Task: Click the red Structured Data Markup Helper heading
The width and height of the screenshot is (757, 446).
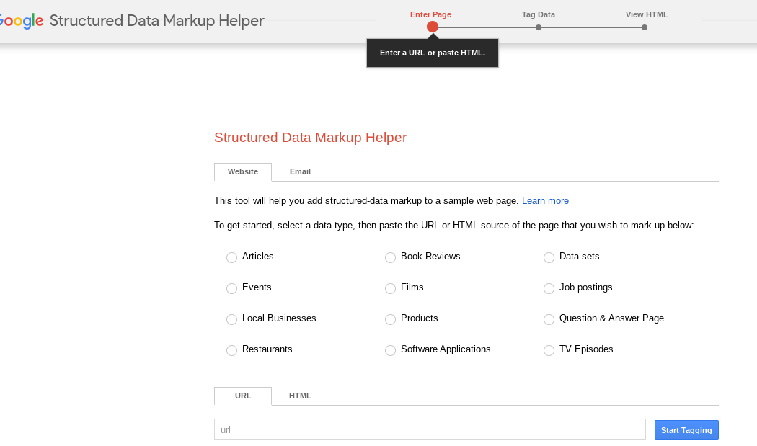Action: click(311, 138)
